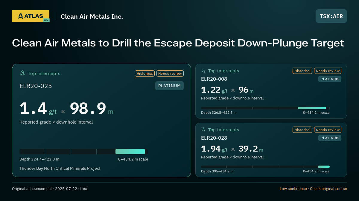
Task: Click the 96 m interval value
Action: (246, 90)
